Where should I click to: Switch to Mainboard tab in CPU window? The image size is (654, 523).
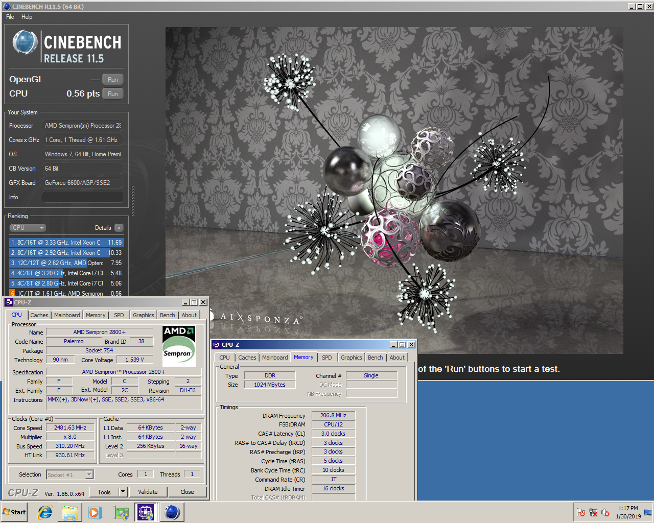(x=67, y=315)
